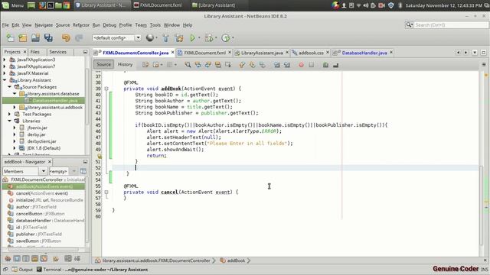490x275 pixels.
Task: Click the History view button
Action: (x=125, y=64)
